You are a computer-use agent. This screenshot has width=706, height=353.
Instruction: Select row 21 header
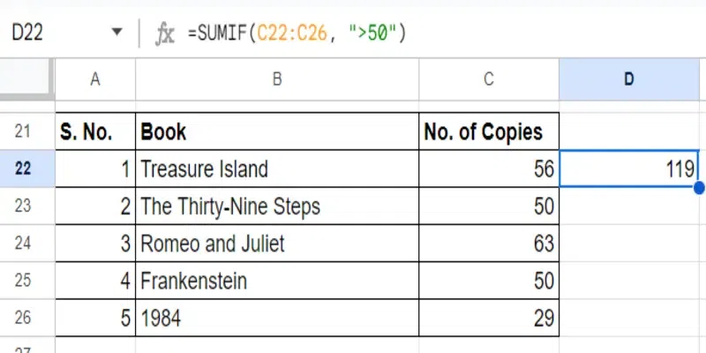tap(23, 132)
